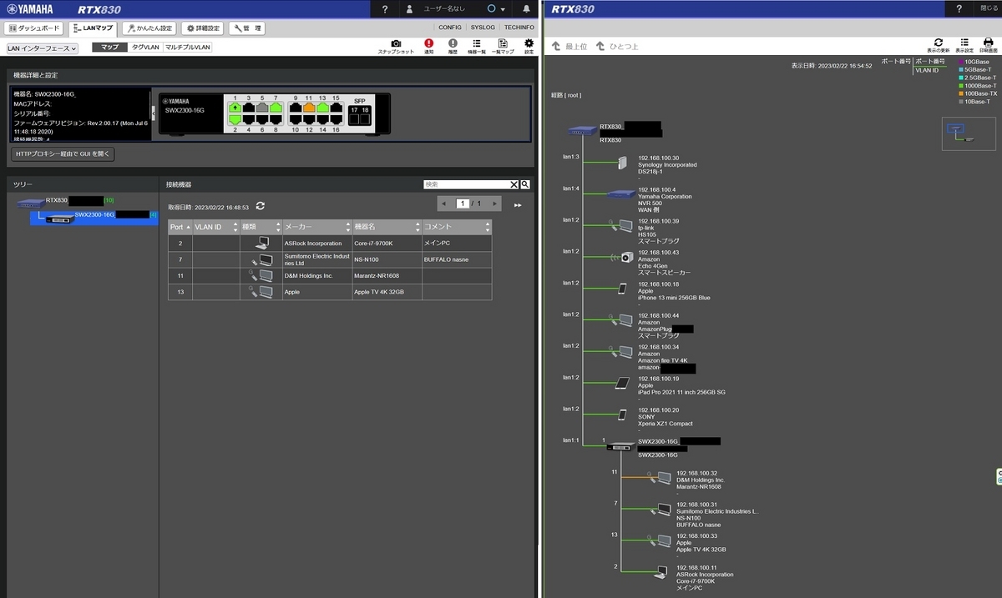Viewport: 1002px width, 598px height.
Task: Click the RTX830 router icon at map root
Action: pyautogui.click(x=583, y=130)
